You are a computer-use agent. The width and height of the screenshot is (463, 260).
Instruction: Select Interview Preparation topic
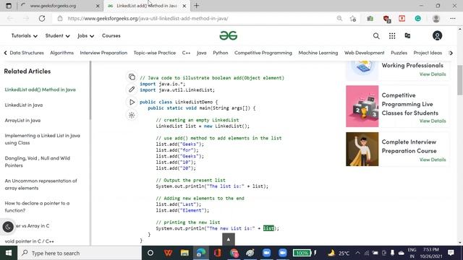[x=103, y=53]
